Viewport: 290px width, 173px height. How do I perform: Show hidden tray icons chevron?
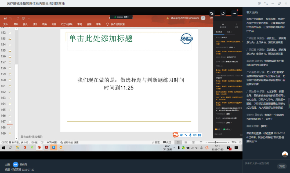[x=174, y=148]
